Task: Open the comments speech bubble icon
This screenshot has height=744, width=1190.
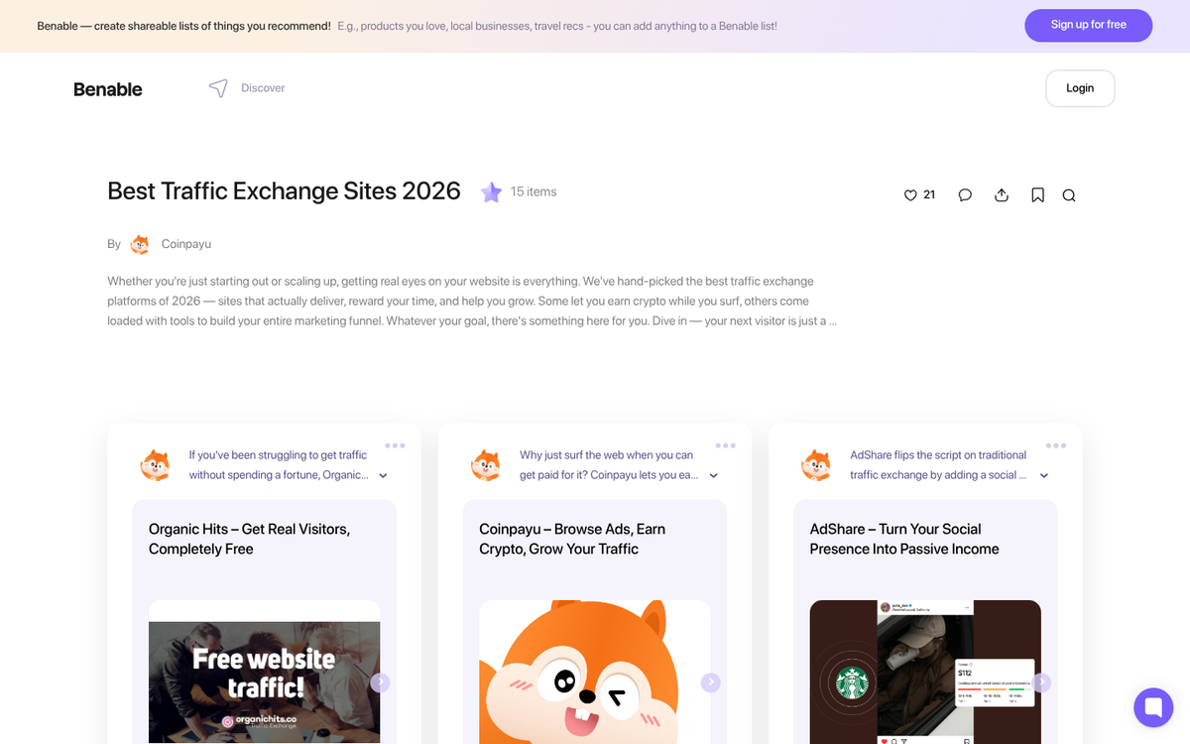Action: coord(965,195)
